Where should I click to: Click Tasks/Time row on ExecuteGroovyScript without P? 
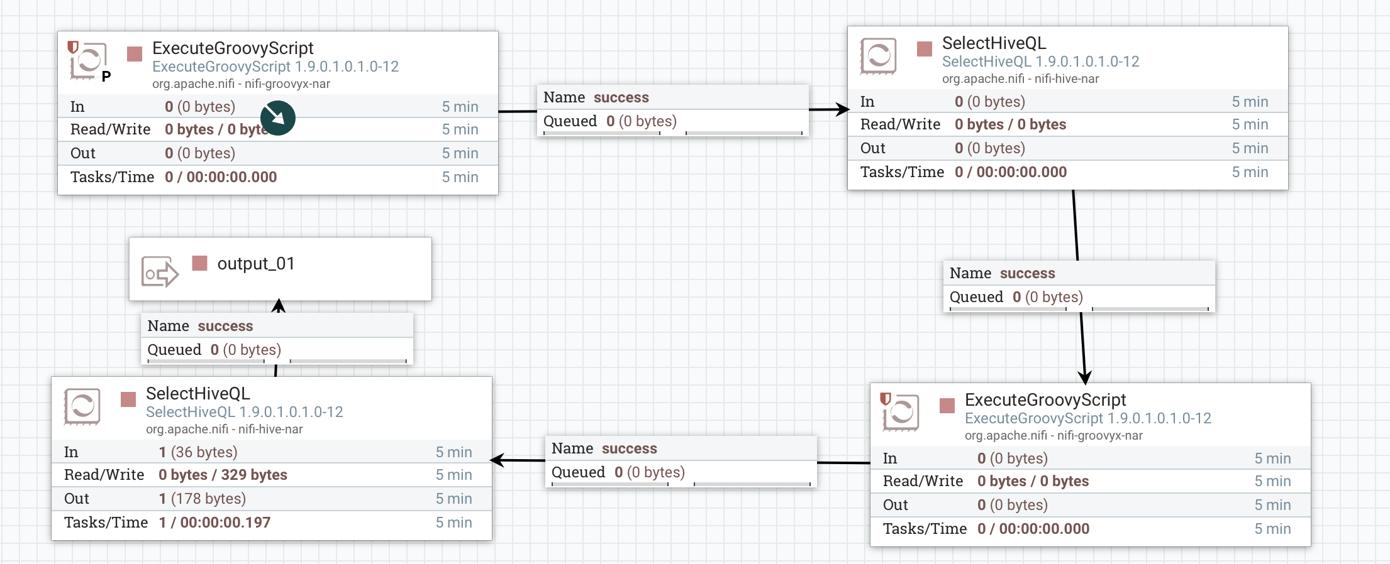1091,529
